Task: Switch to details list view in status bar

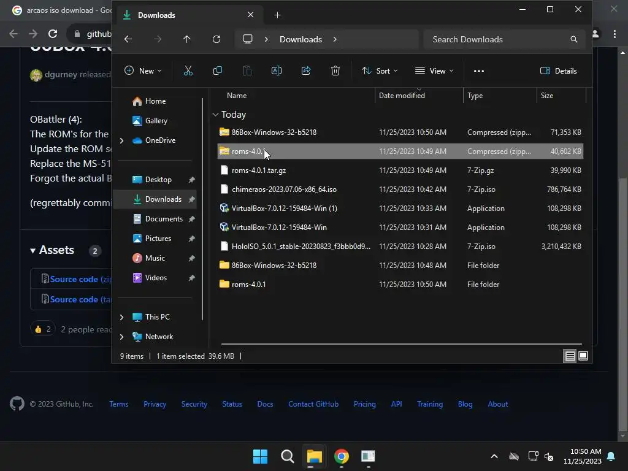Action: (x=570, y=356)
